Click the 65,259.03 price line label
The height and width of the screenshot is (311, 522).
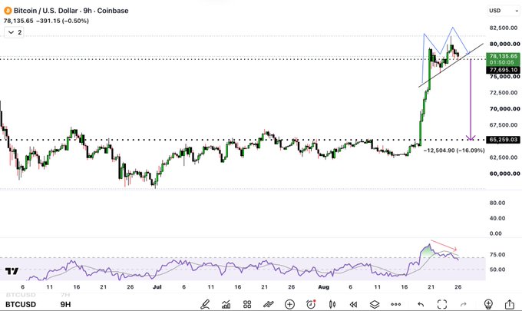coord(503,140)
